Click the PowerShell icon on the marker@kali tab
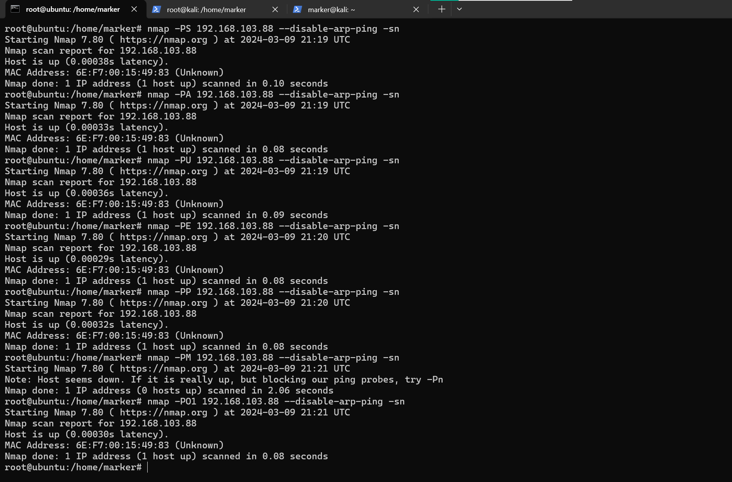Screen dimensions: 732x482 coord(297,9)
